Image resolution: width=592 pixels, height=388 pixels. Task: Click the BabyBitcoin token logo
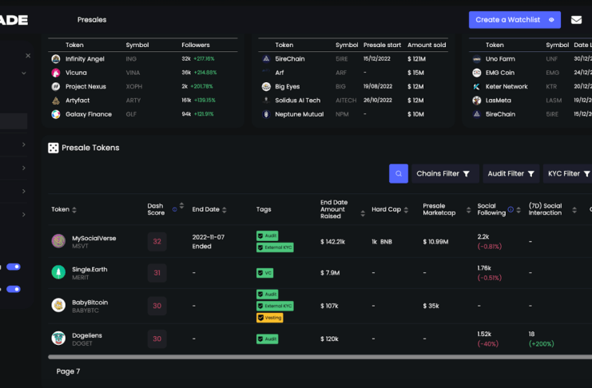58,305
